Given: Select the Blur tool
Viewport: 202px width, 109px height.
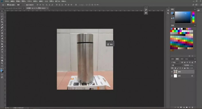Looking at the screenshot, I should pos(2,44).
